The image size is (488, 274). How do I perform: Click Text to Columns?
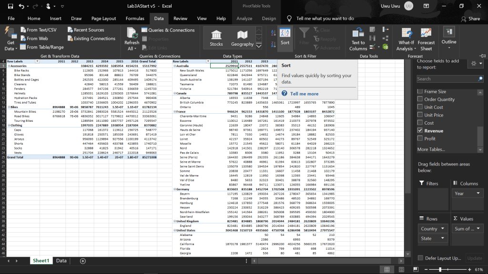(x=358, y=38)
